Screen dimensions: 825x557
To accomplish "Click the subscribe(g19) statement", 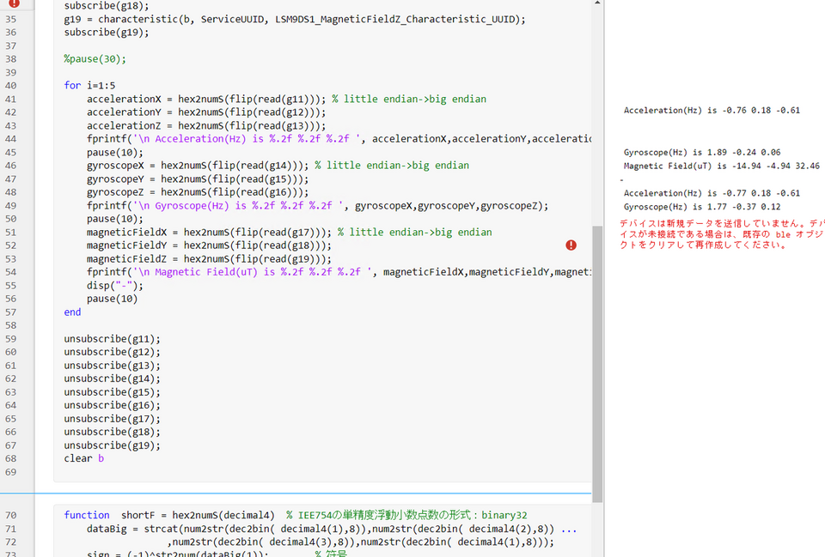I will tap(106, 33).
